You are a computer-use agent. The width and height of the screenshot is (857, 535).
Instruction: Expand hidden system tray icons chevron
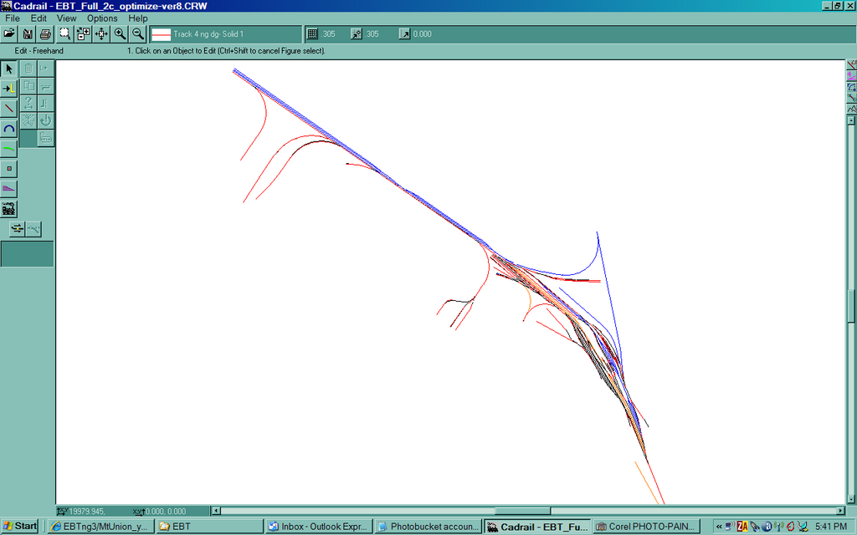(719, 527)
